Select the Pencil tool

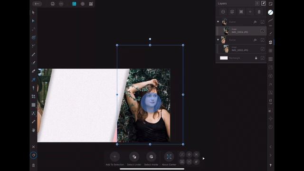(33, 63)
